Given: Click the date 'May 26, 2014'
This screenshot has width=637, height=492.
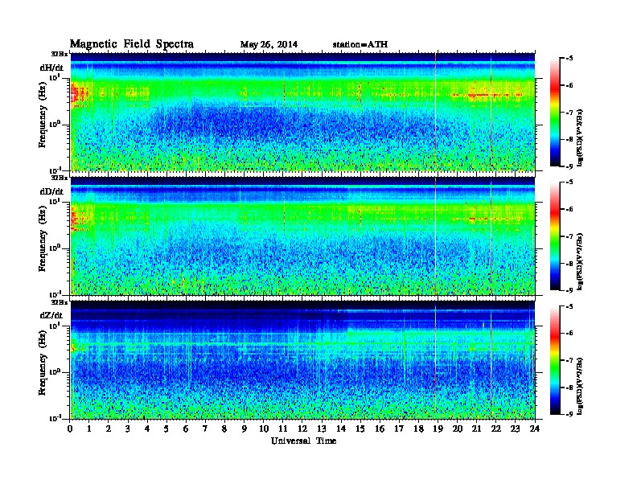Looking at the screenshot, I should (269, 45).
